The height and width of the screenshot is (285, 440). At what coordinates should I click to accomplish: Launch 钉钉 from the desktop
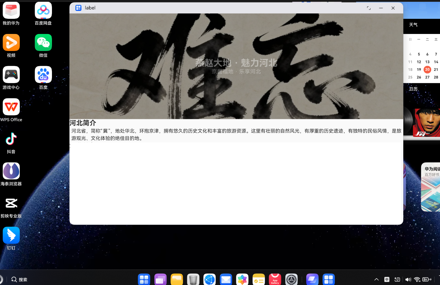[x=11, y=236]
